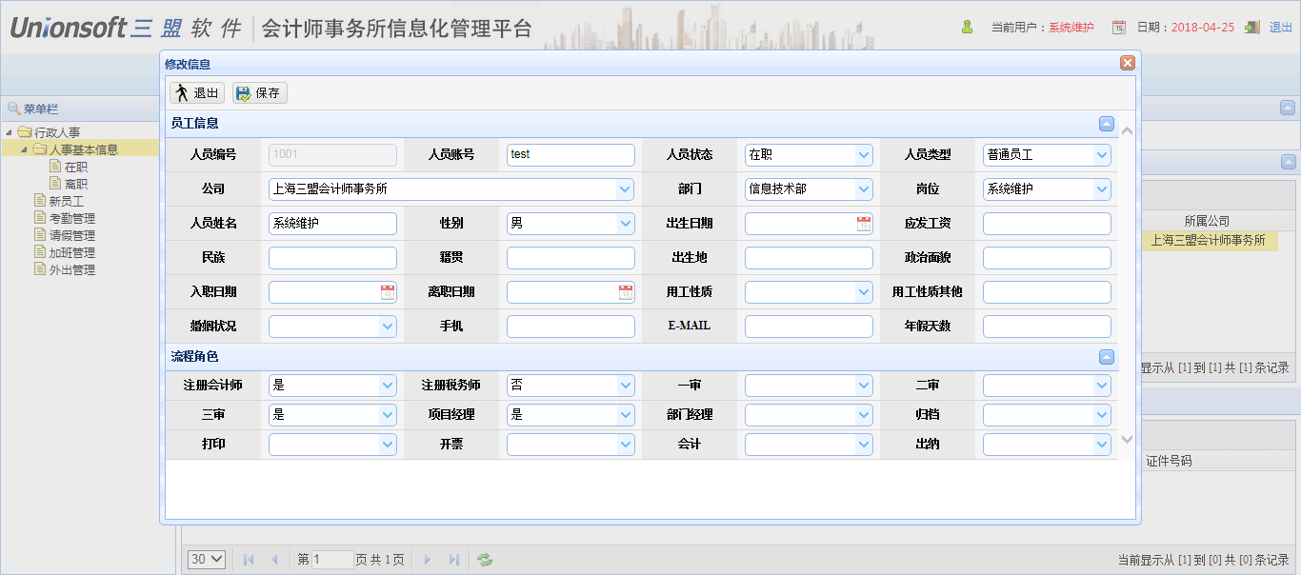Screen dimensions: 1301x575
Task: Collapse the 行政人事 tree node
Action: click(10, 132)
